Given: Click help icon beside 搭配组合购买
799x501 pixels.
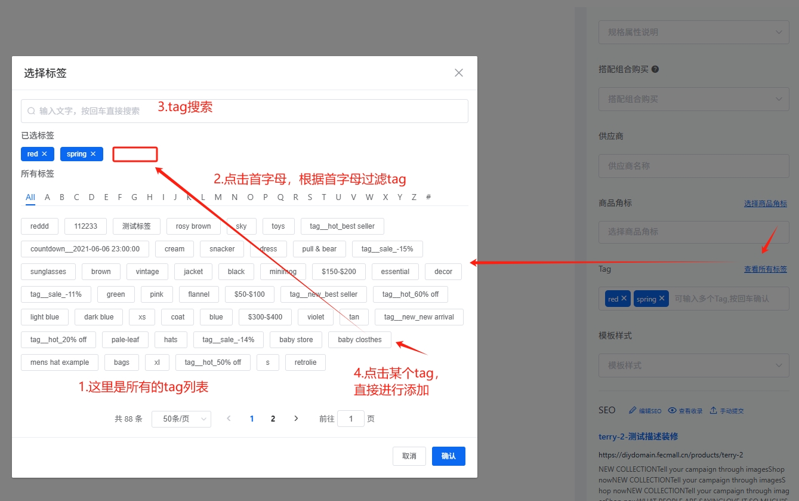Looking at the screenshot, I should [x=655, y=69].
